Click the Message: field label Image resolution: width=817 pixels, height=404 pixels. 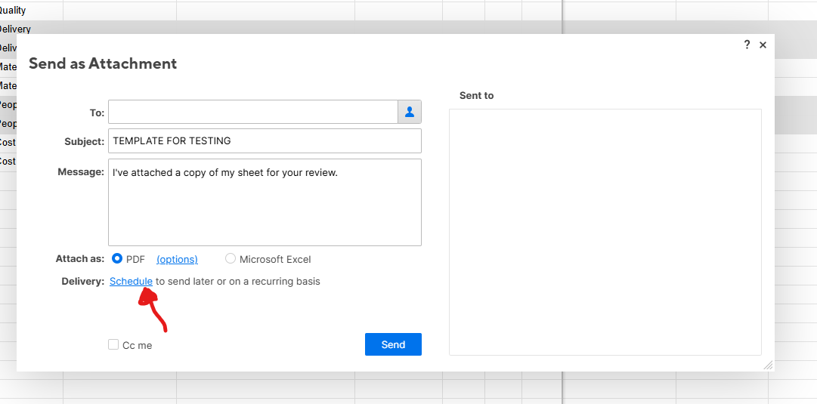(x=81, y=171)
